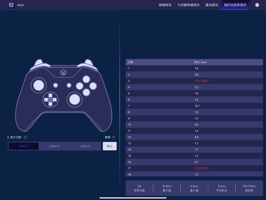Select the 2000次 sample count option
The width and height of the screenshot is (266, 200).
point(54,146)
